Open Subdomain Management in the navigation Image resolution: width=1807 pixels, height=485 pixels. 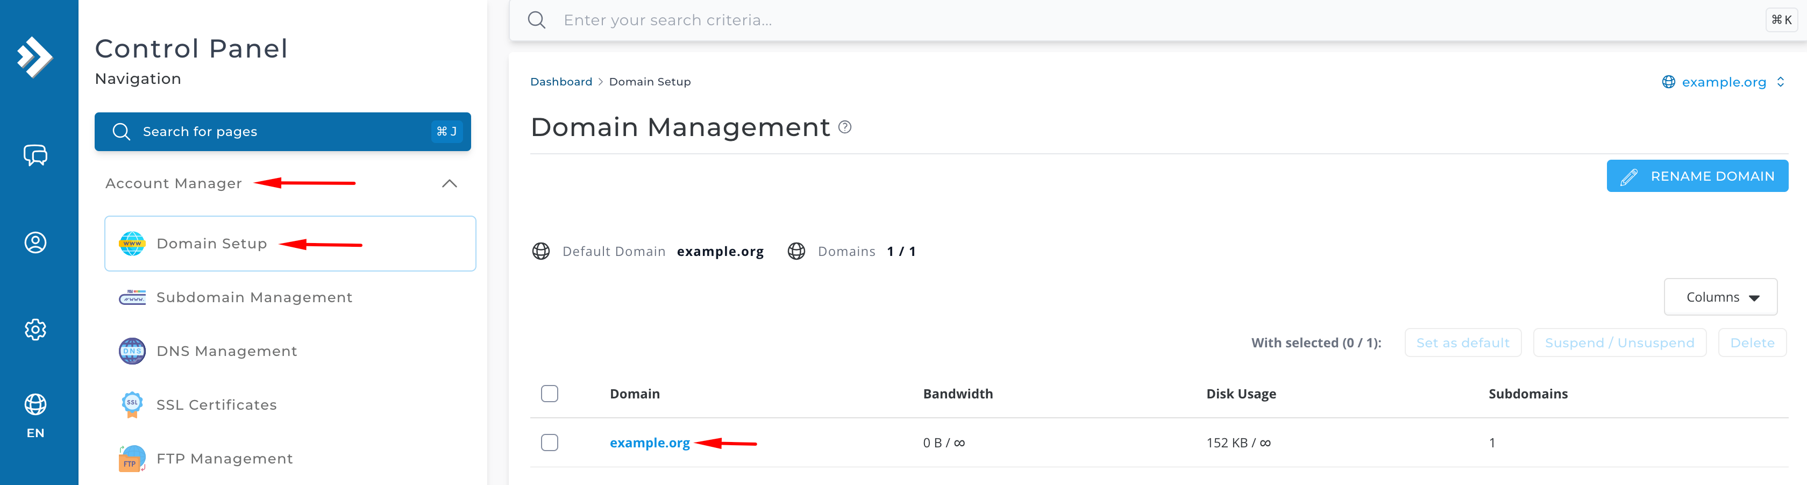pos(254,297)
